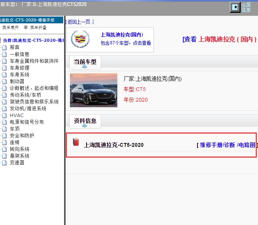Click the page icon beside 诊断概述、起点和编程

point(5,88)
